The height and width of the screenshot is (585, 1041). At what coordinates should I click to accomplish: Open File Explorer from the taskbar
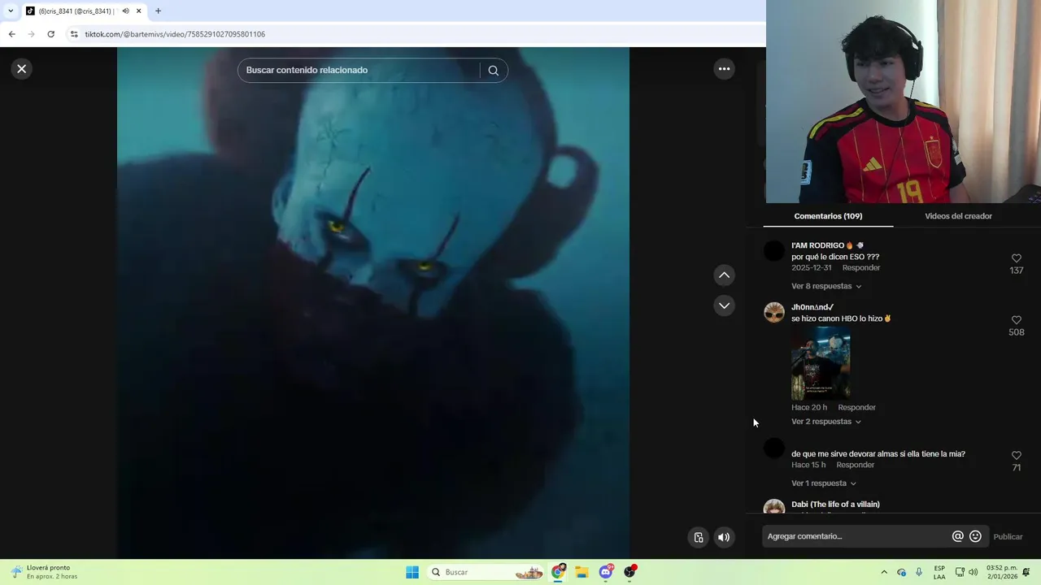[581, 572]
